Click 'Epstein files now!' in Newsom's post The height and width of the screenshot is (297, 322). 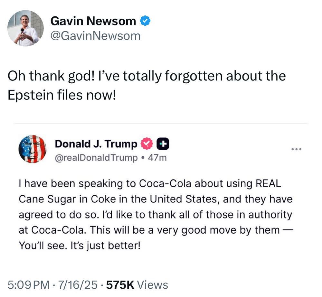tap(61, 96)
